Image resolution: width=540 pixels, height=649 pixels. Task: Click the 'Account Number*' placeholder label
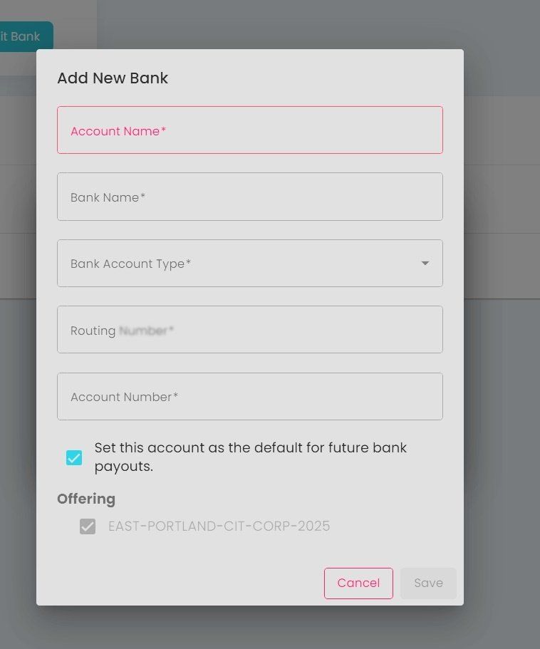[x=124, y=397]
